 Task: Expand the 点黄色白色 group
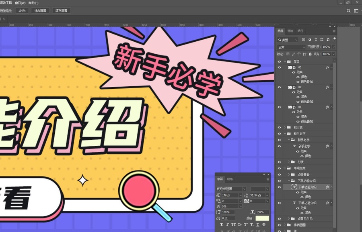point(289,219)
